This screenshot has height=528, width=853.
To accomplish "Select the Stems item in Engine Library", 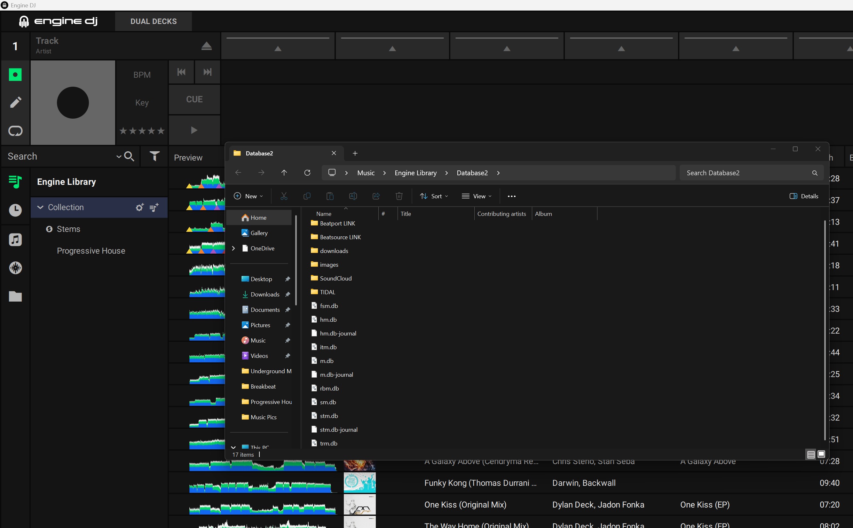I will pos(68,229).
